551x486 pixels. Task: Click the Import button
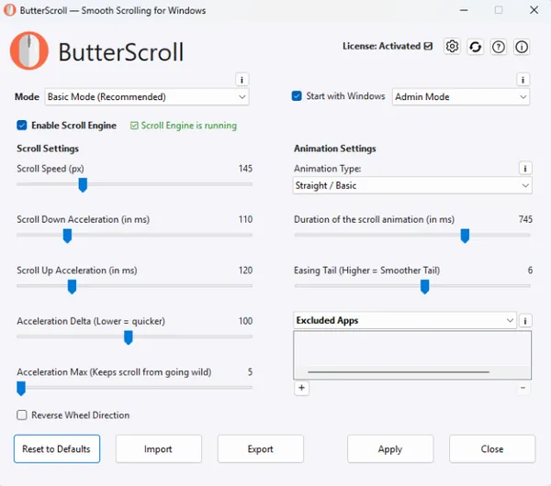[159, 448]
